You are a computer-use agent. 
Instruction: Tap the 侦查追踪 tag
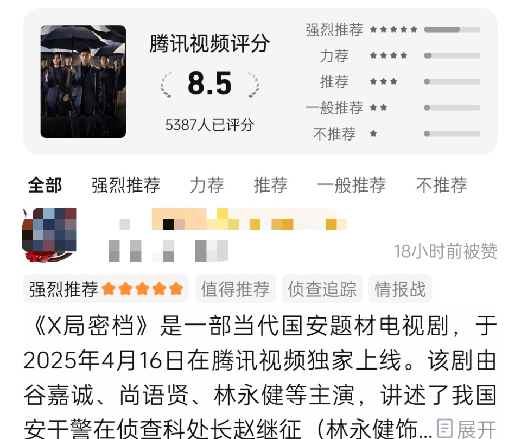coord(322,289)
